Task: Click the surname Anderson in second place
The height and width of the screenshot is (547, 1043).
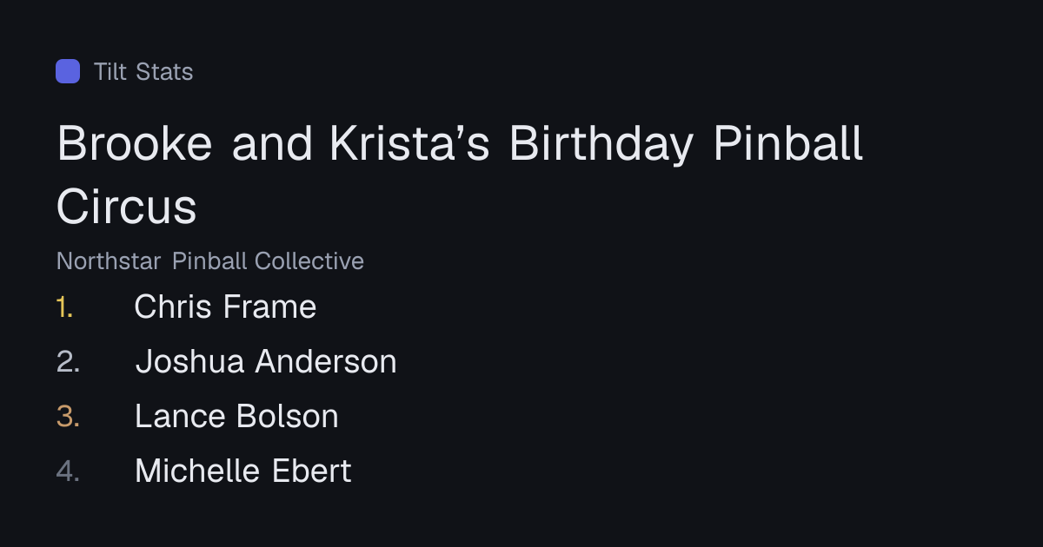Action: pyautogui.click(x=326, y=362)
